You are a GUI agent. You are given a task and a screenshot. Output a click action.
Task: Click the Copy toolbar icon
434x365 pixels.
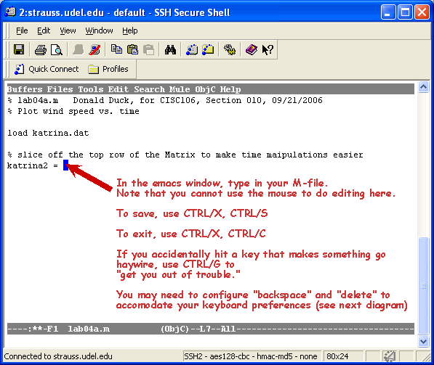click(x=116, y=49)
